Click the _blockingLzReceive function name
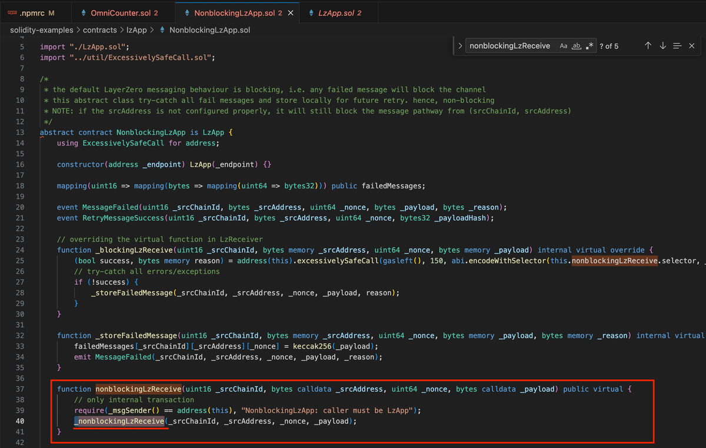The width and height of the screenshot is (706, 448). pyautogui.click(x=134, y=250)
